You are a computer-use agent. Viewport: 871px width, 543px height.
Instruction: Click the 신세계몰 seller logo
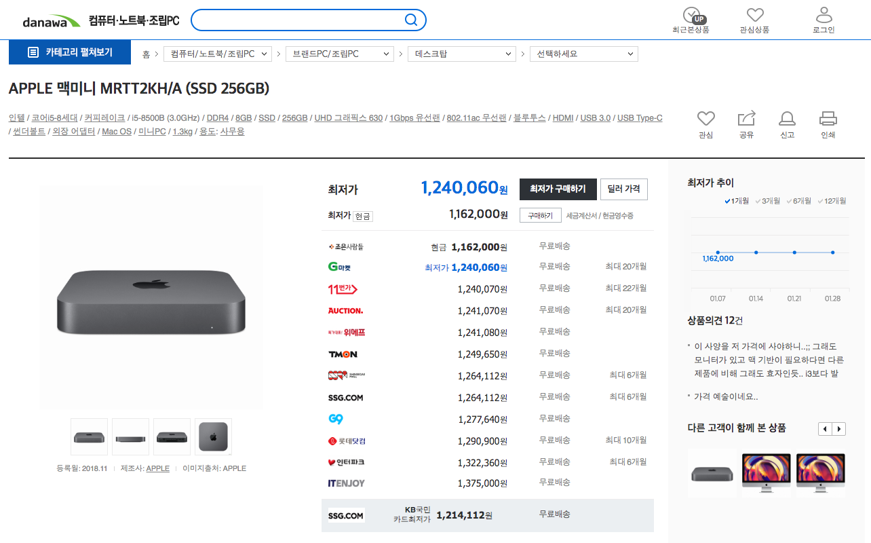tap(347, 375)
